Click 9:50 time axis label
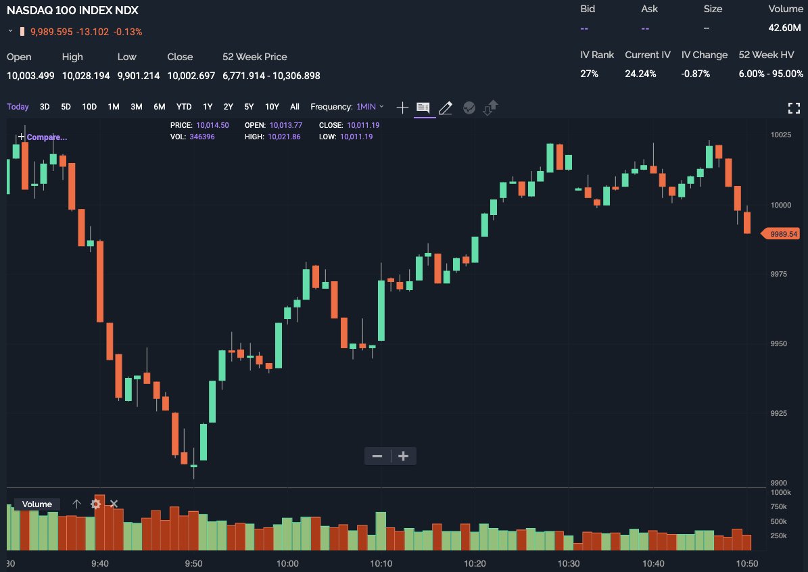 (194, 564)
